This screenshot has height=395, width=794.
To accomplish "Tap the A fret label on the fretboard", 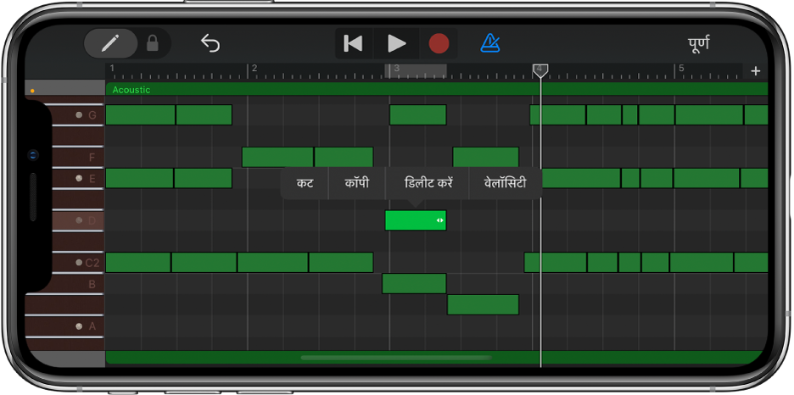I will pos(92,326).
